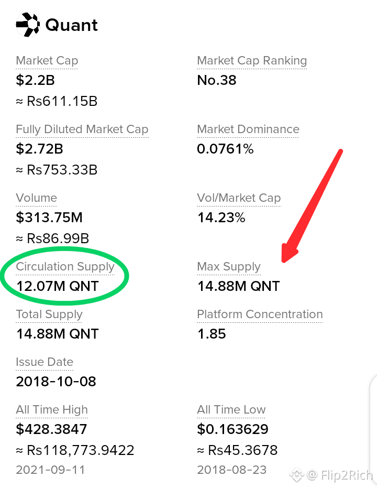
Task: Select the 12.07M QNT circulation value
Action: click(x=58, y=286)
